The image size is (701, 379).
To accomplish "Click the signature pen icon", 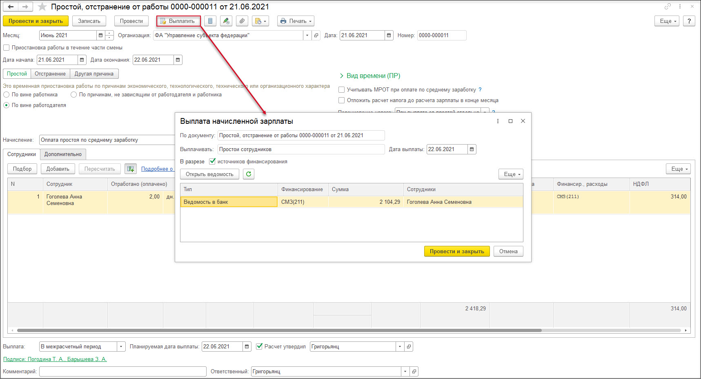I will (226, 21).
